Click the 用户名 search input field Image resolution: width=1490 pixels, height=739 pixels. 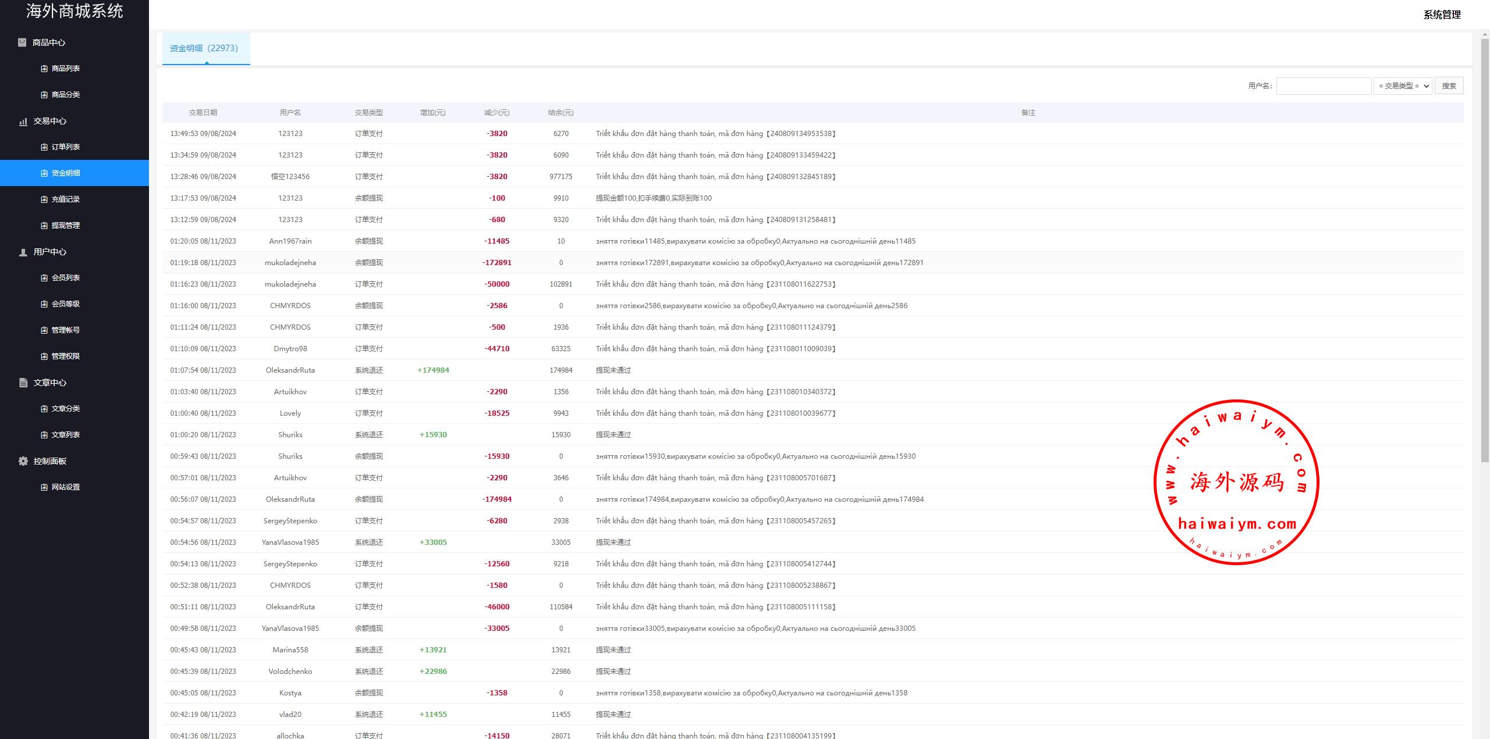[x=1324, y=86]
